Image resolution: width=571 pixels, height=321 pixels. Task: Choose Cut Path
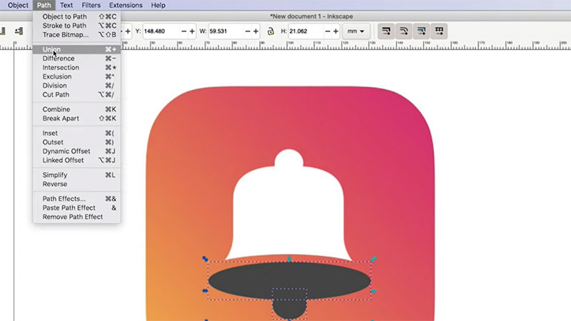(76, 95)
